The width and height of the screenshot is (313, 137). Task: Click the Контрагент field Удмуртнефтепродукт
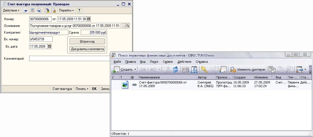[x=49, y=32]
